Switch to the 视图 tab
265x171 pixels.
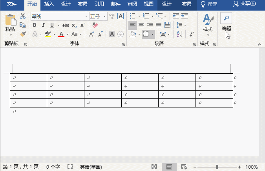[149, 4]
